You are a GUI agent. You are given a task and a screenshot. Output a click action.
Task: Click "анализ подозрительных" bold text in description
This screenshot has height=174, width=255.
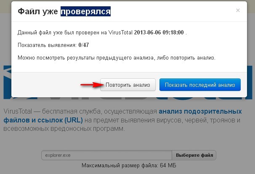coord(200,112)
